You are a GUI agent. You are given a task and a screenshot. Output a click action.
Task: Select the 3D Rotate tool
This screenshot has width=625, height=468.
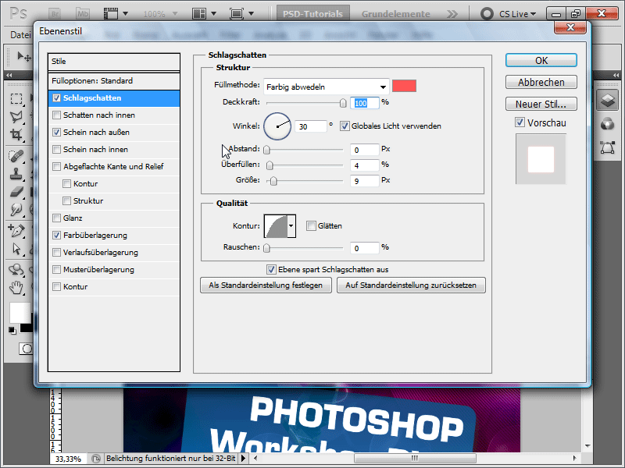pos(16,269)
